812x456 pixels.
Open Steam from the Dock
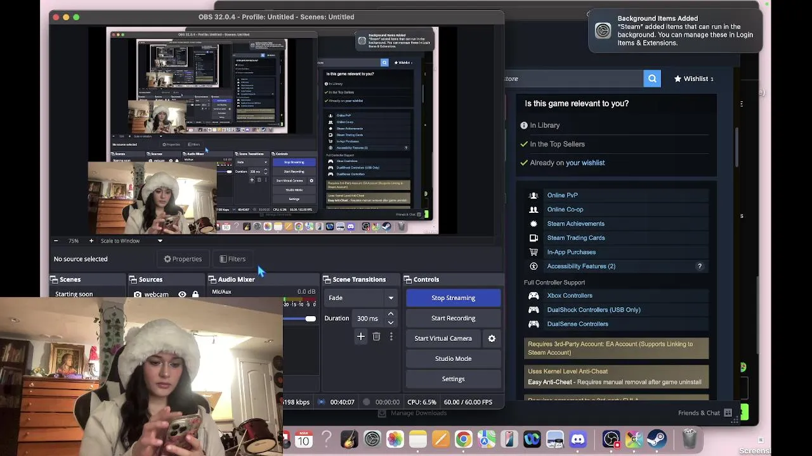[657, 439]
